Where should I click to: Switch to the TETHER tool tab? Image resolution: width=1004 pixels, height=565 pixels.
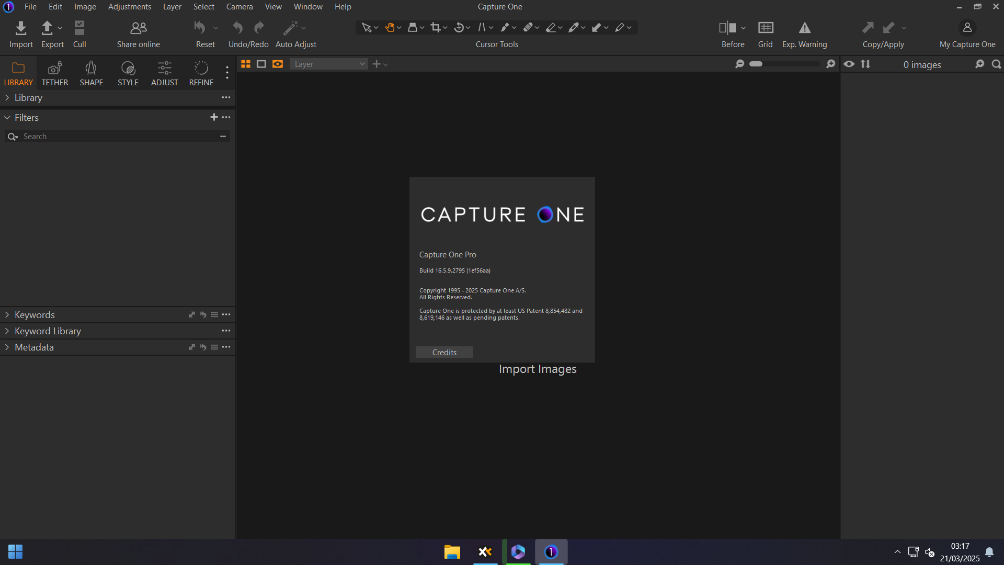coord(55,74)
